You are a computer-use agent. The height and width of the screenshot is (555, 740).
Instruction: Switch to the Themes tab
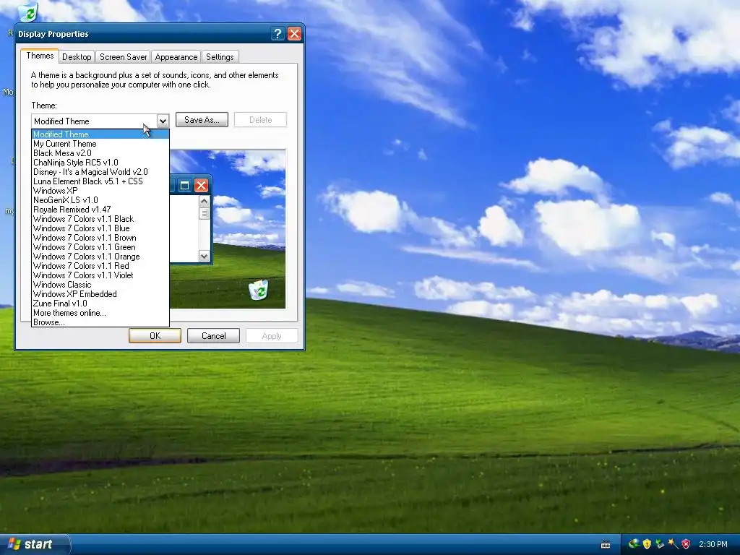click(x=40, y=56)
